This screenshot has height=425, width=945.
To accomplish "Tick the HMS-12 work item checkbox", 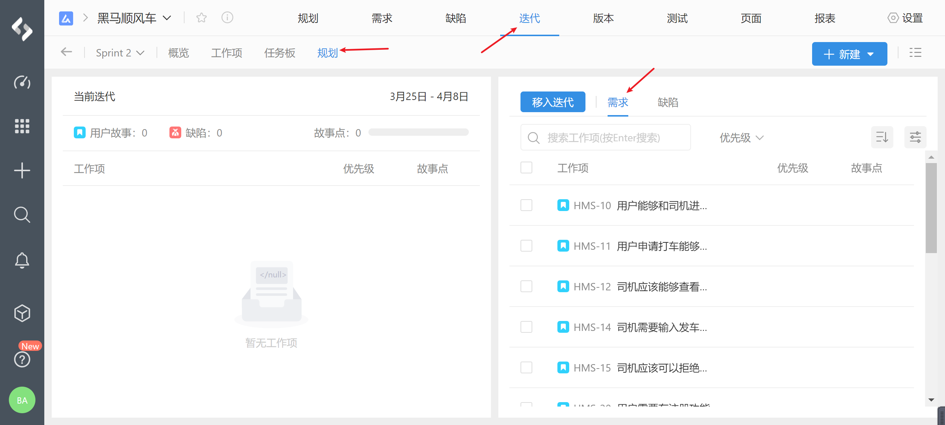I will click(526, 286).
